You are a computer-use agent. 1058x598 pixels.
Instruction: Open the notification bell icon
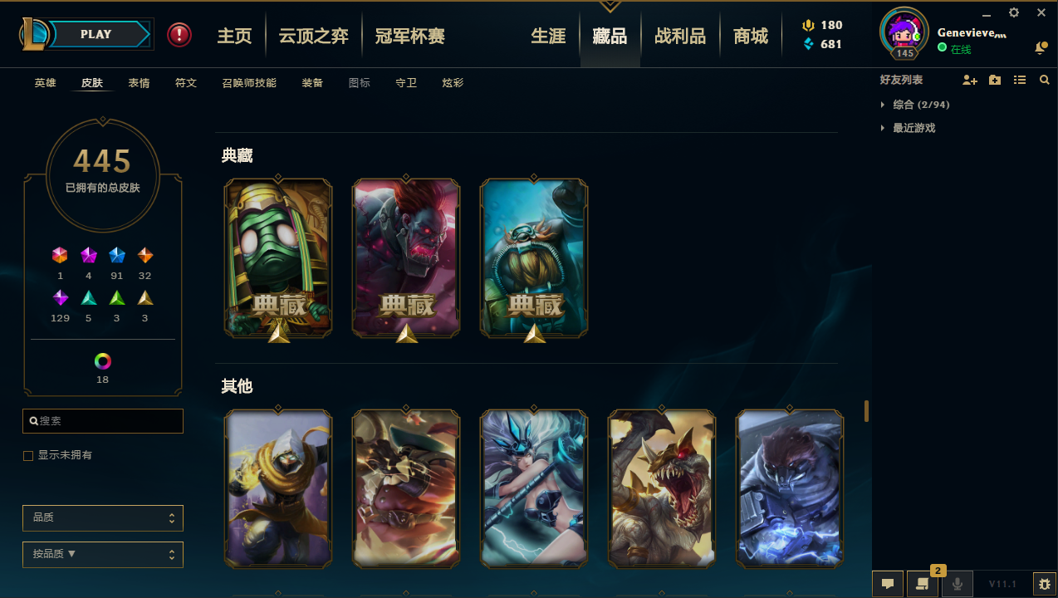click(1040, 49)
